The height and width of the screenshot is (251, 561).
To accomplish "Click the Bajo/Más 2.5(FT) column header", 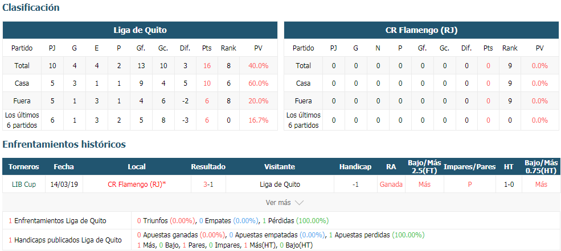I will [x=424, y=166].
